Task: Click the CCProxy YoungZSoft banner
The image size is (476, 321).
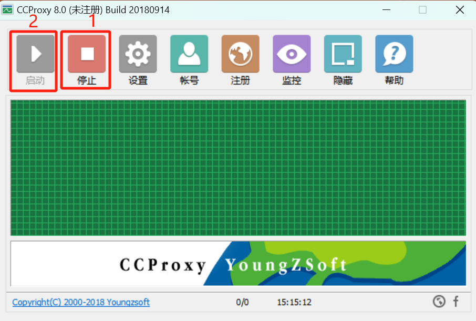Action: point(239,263)
